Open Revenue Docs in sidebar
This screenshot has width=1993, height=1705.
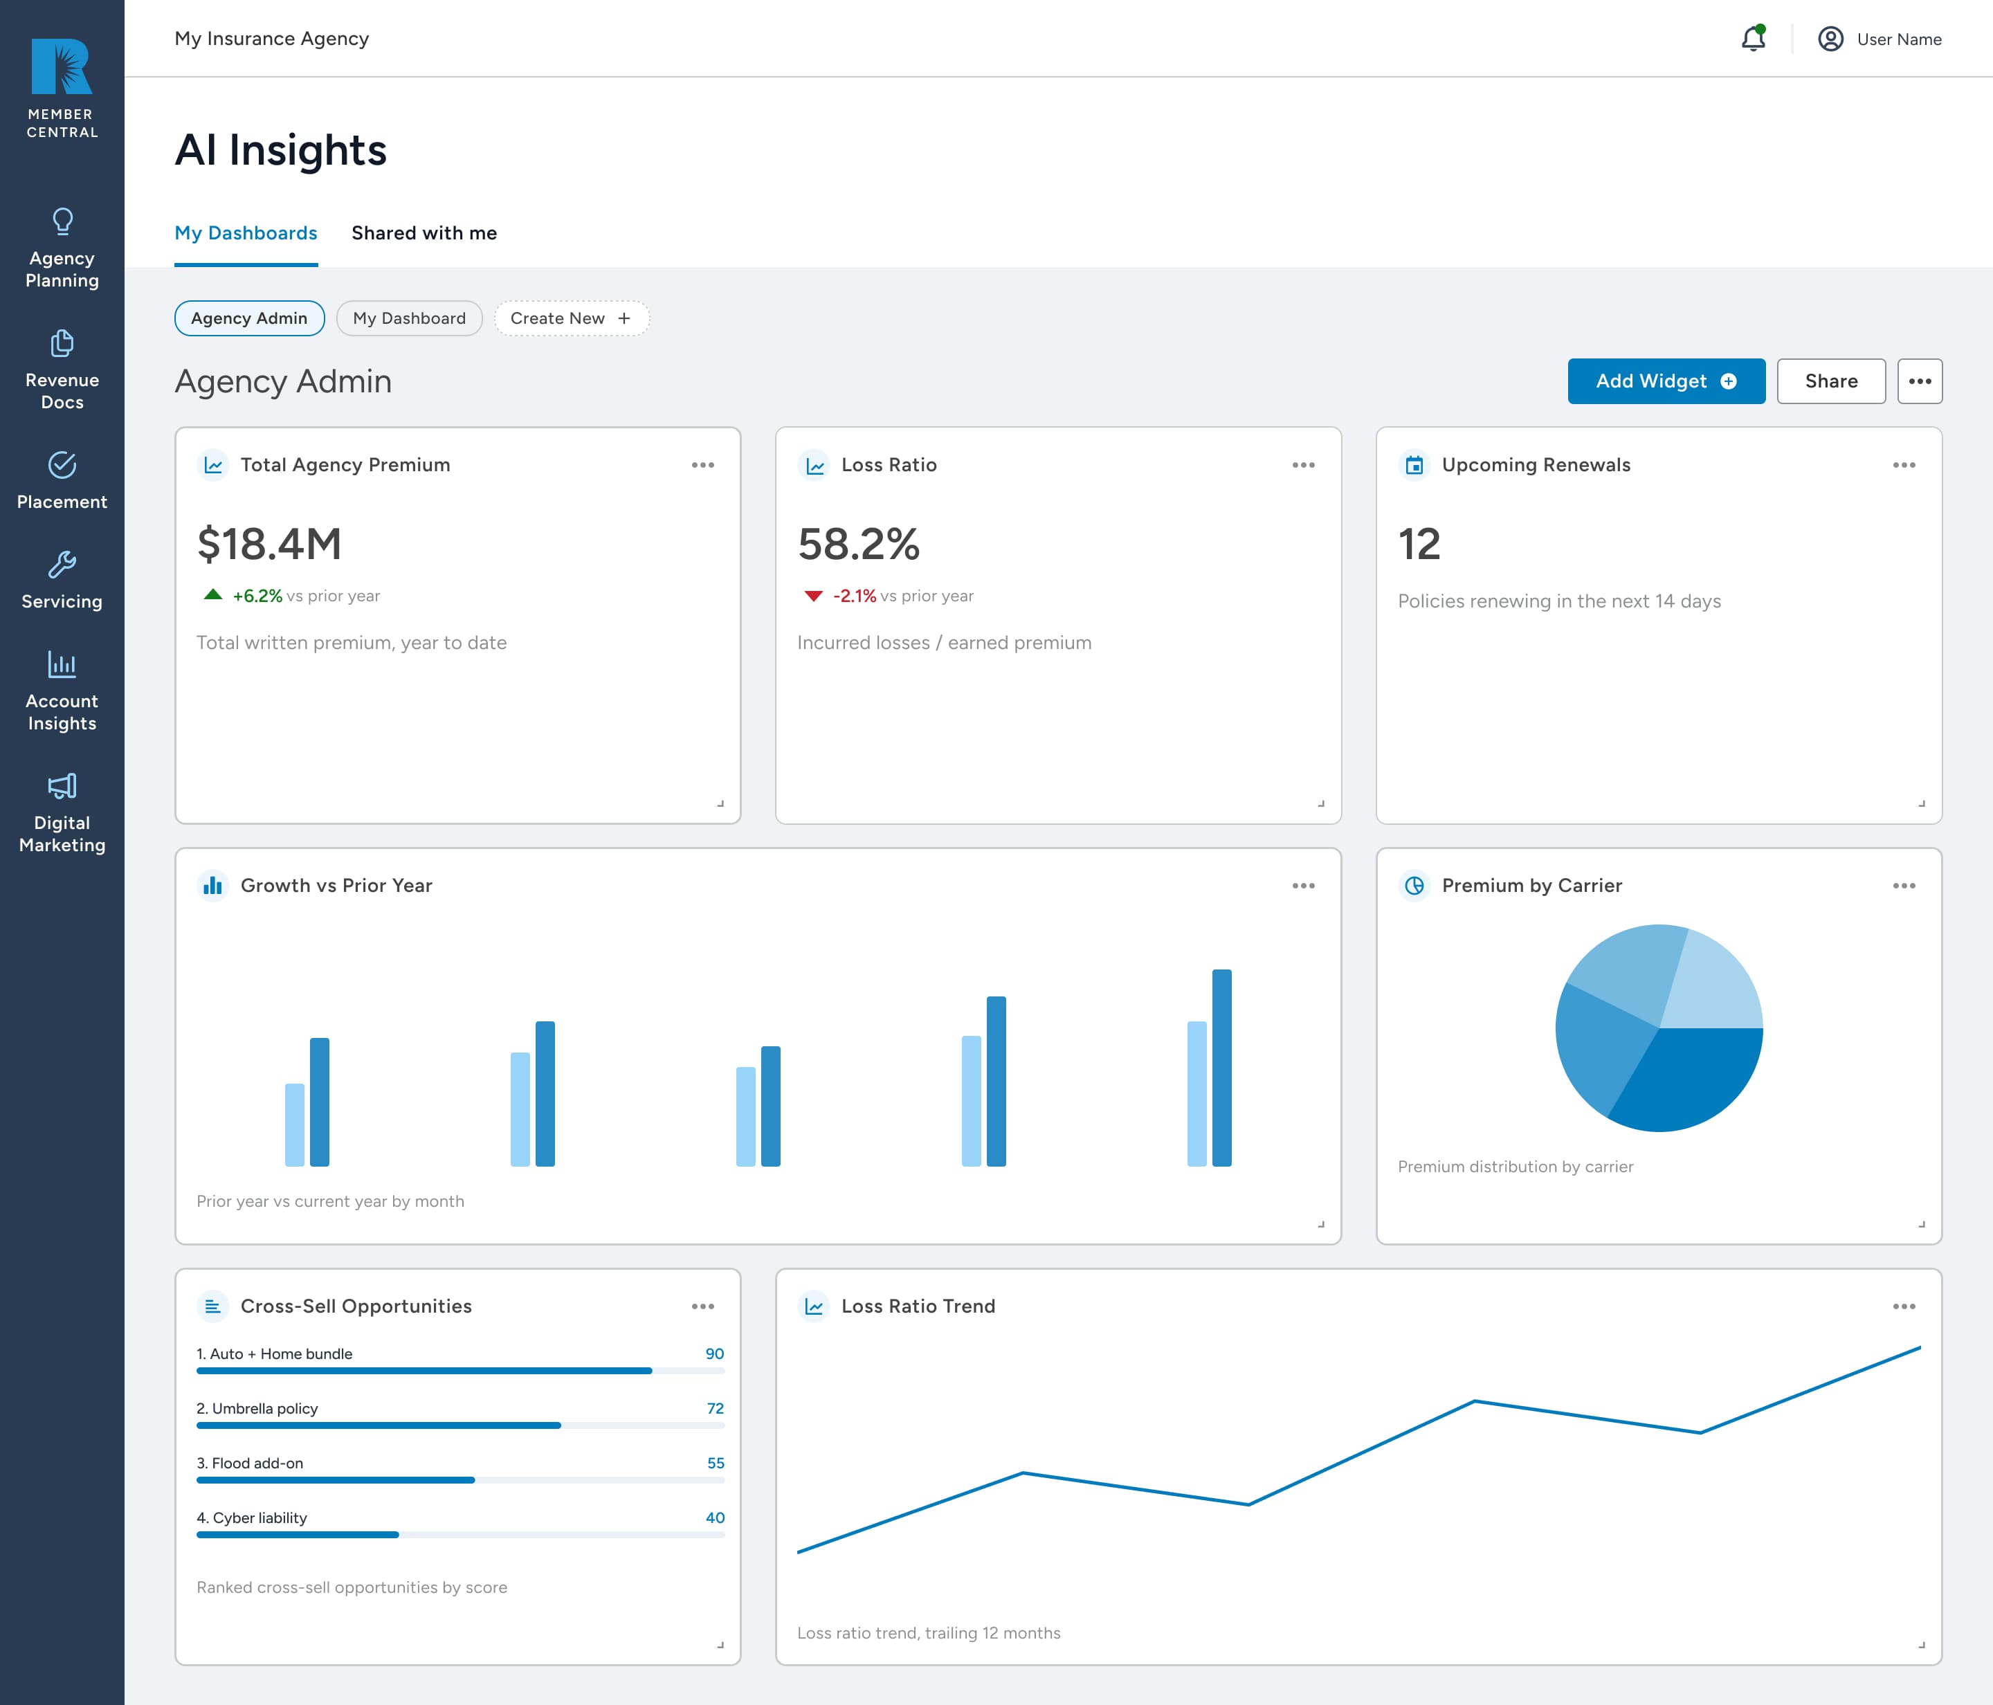click(62, 371)
